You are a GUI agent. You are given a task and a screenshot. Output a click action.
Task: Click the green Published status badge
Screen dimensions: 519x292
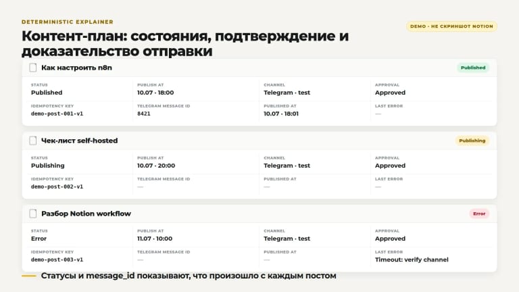(x=473, y=68)
